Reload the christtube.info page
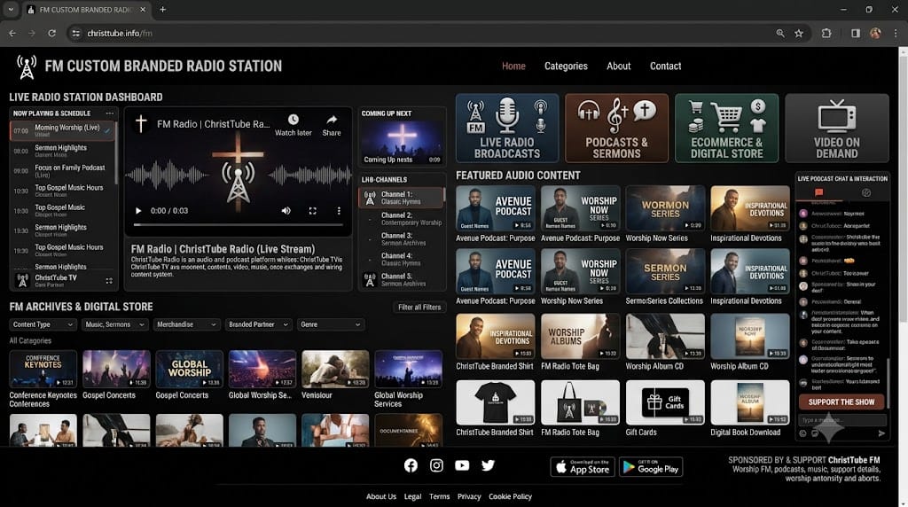 tap(51, 34)
